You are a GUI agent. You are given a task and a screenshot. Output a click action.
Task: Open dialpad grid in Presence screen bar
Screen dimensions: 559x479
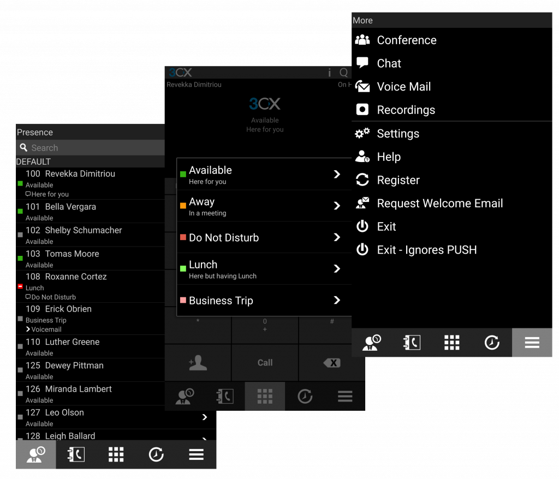116,454
